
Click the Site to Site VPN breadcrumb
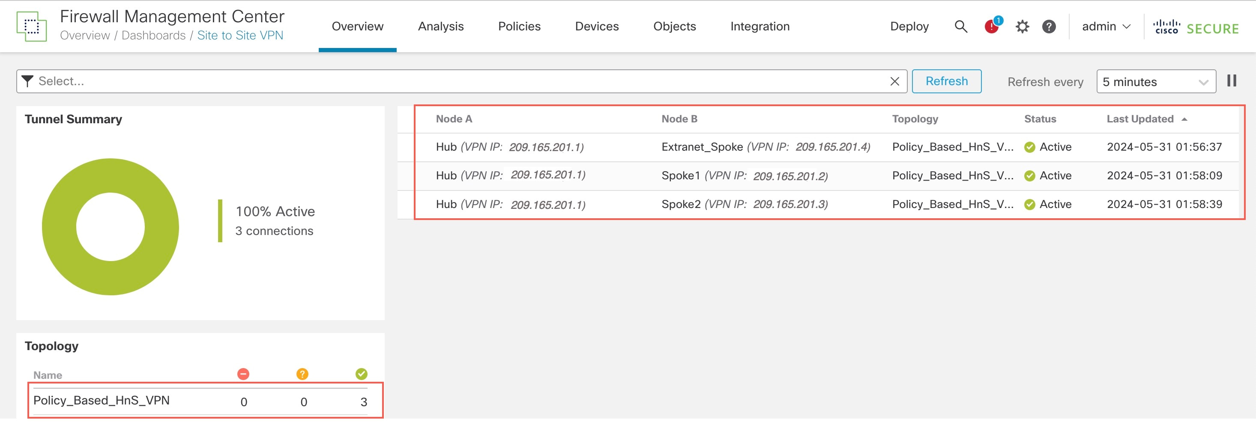240,36
